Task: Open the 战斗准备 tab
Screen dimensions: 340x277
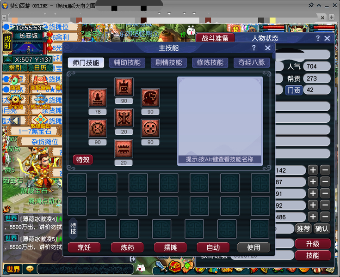Action: point(215,38)
